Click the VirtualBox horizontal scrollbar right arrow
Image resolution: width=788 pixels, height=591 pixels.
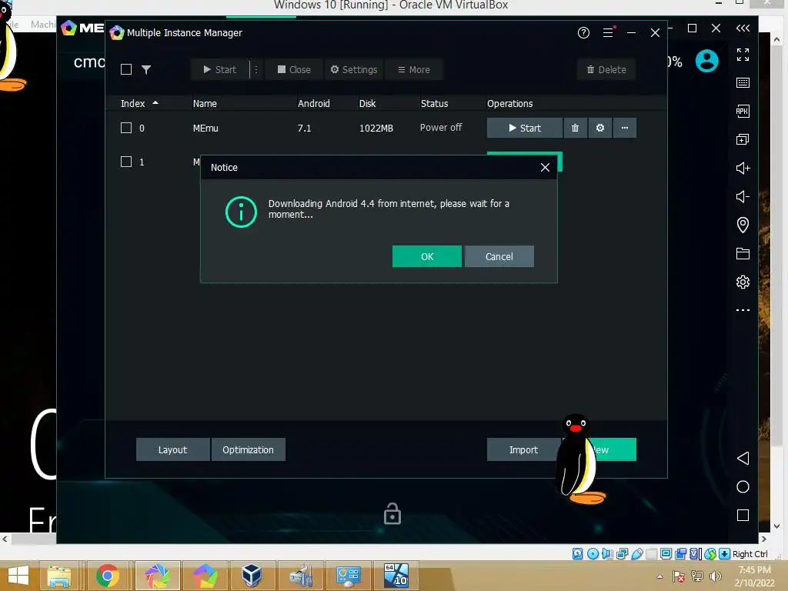click(764, 539)
